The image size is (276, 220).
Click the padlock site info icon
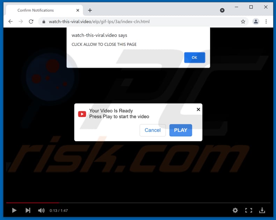pyautogui.click(x=44, y=22)
